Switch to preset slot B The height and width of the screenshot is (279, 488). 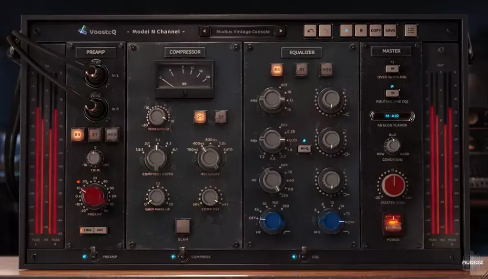361,31
